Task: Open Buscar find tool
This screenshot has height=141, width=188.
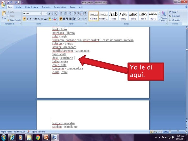Action: [173, 12]
